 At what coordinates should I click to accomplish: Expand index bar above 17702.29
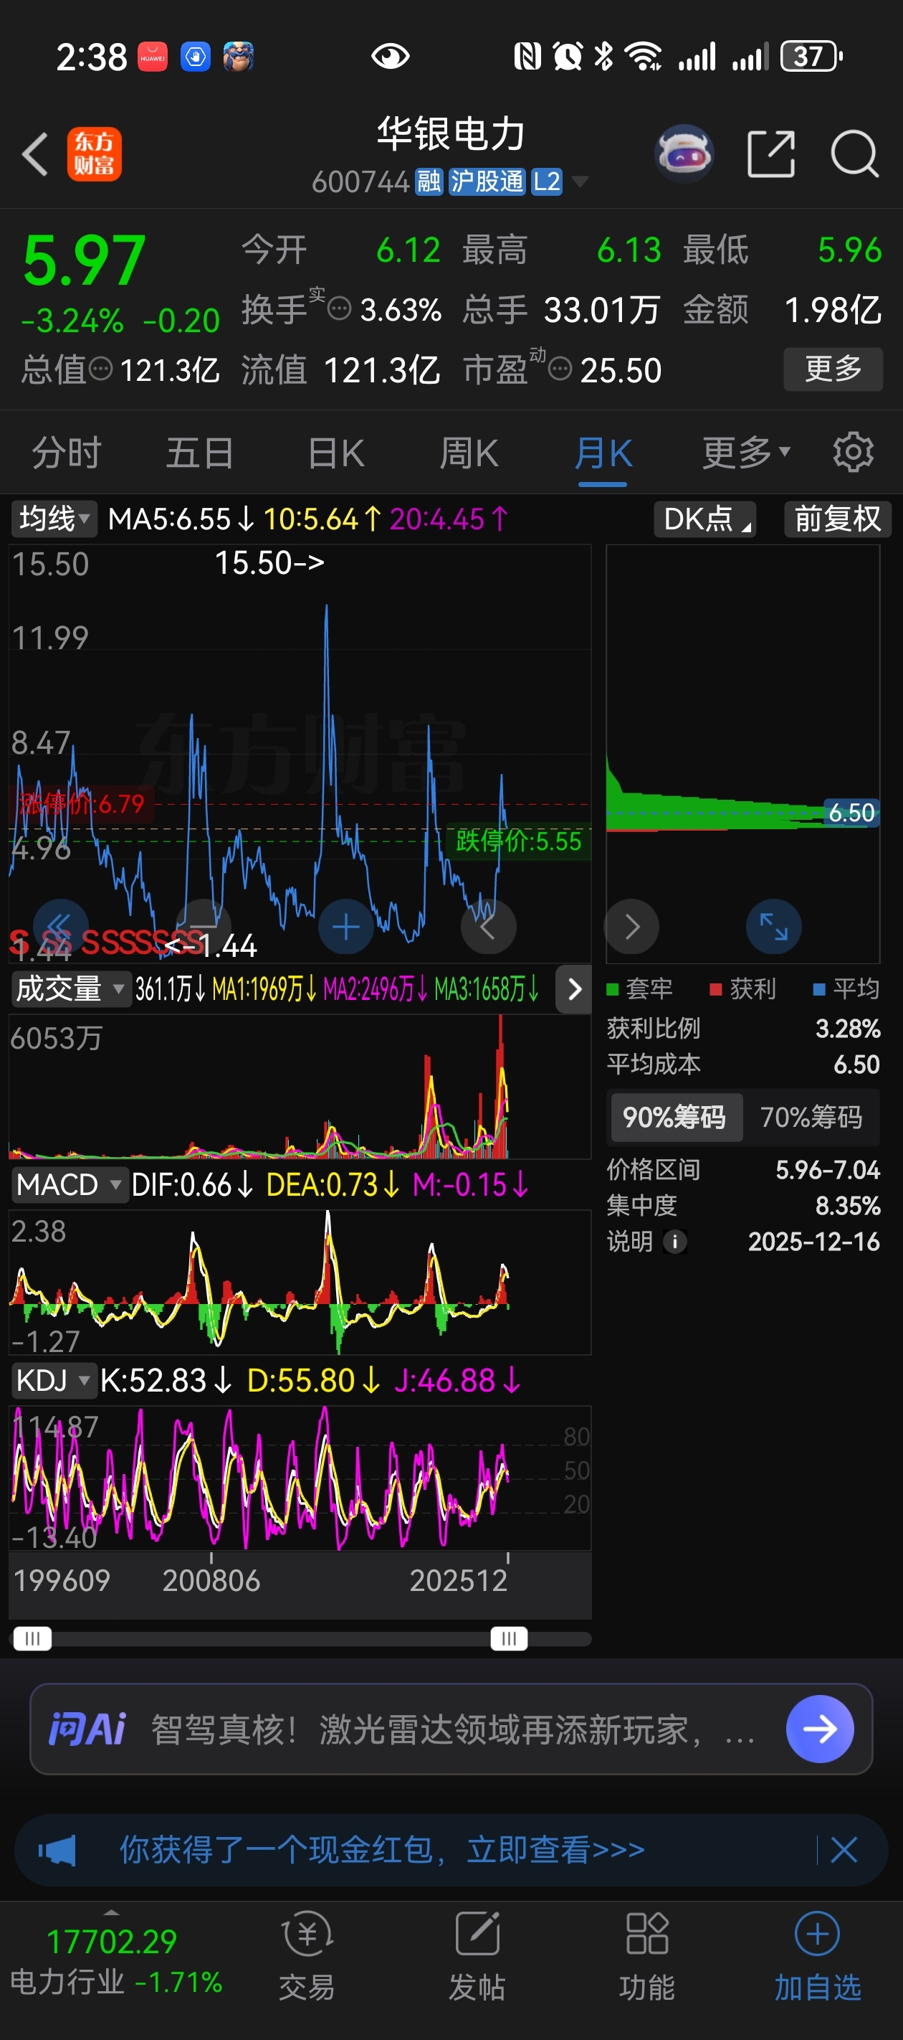click(112, 1912)
